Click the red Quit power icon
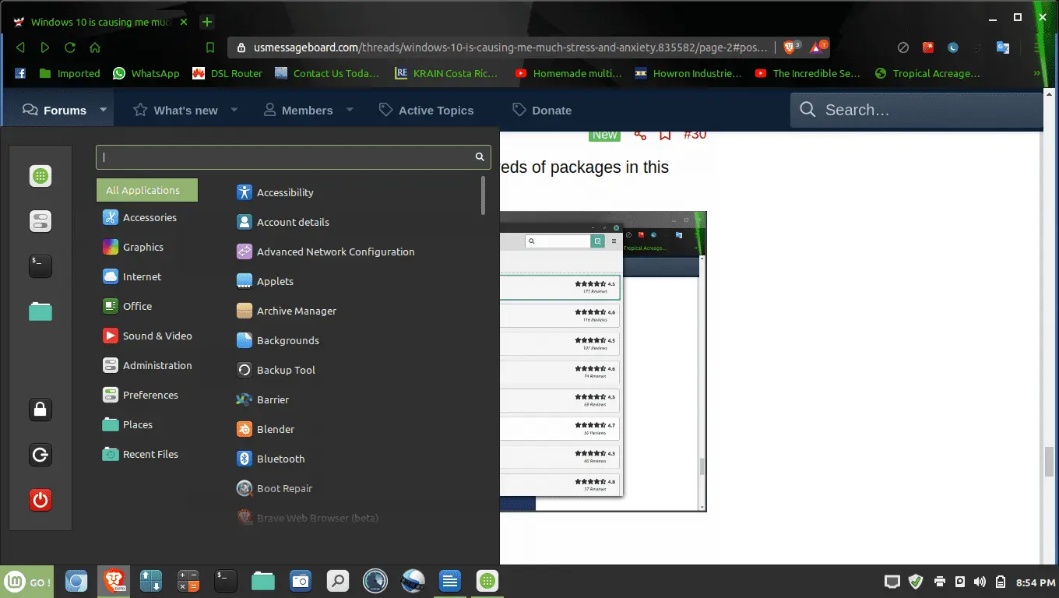Image resolution: width=1059 pixels, height=598 pixels. 40,500
